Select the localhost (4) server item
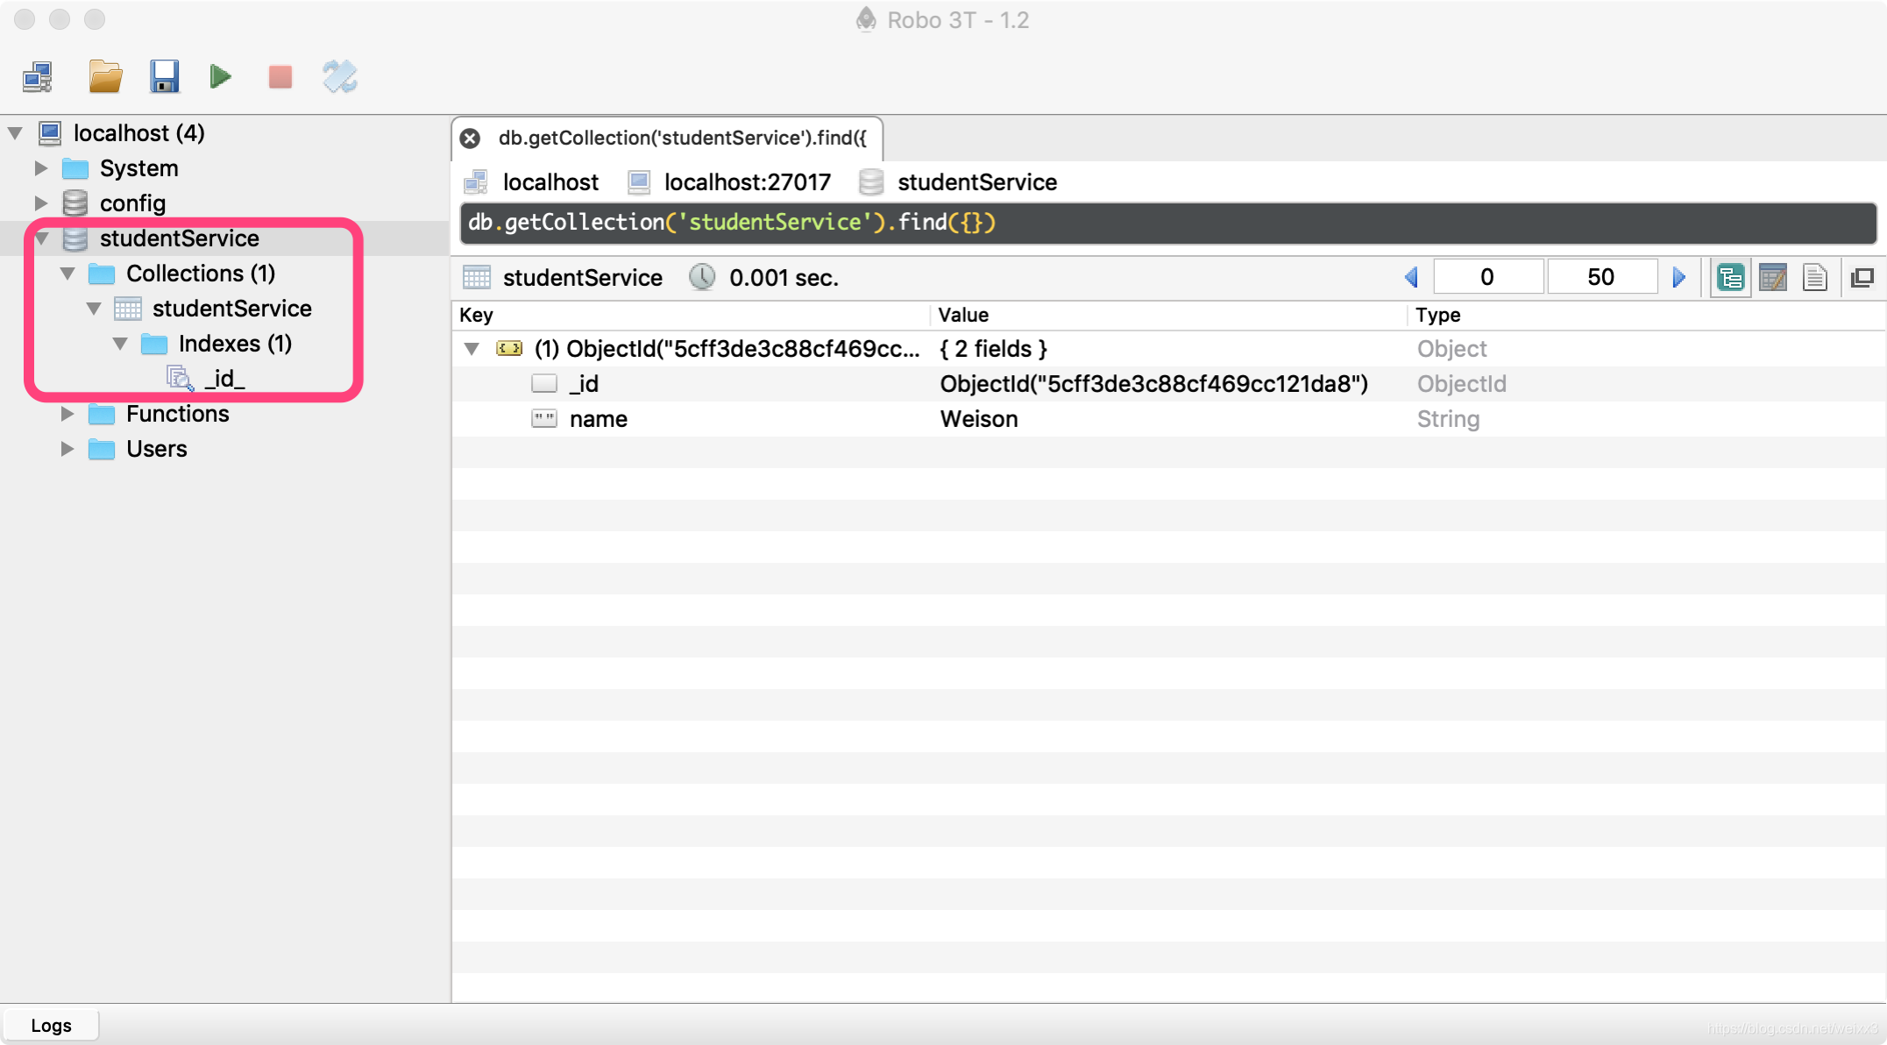This screenshot has width=1887, height=1045. point(138,133)
